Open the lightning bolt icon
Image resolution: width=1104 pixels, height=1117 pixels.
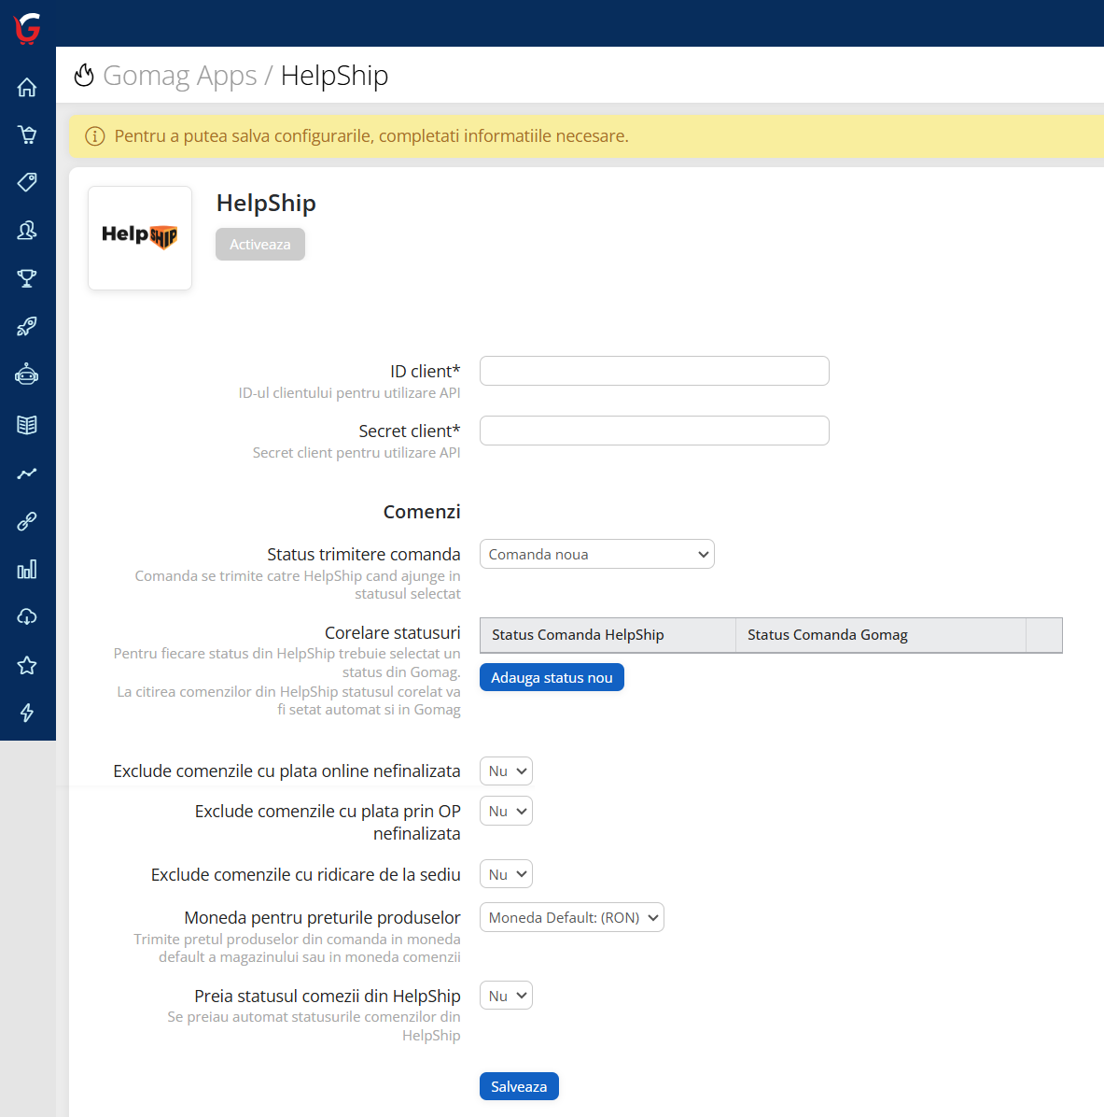coord(27,714)
